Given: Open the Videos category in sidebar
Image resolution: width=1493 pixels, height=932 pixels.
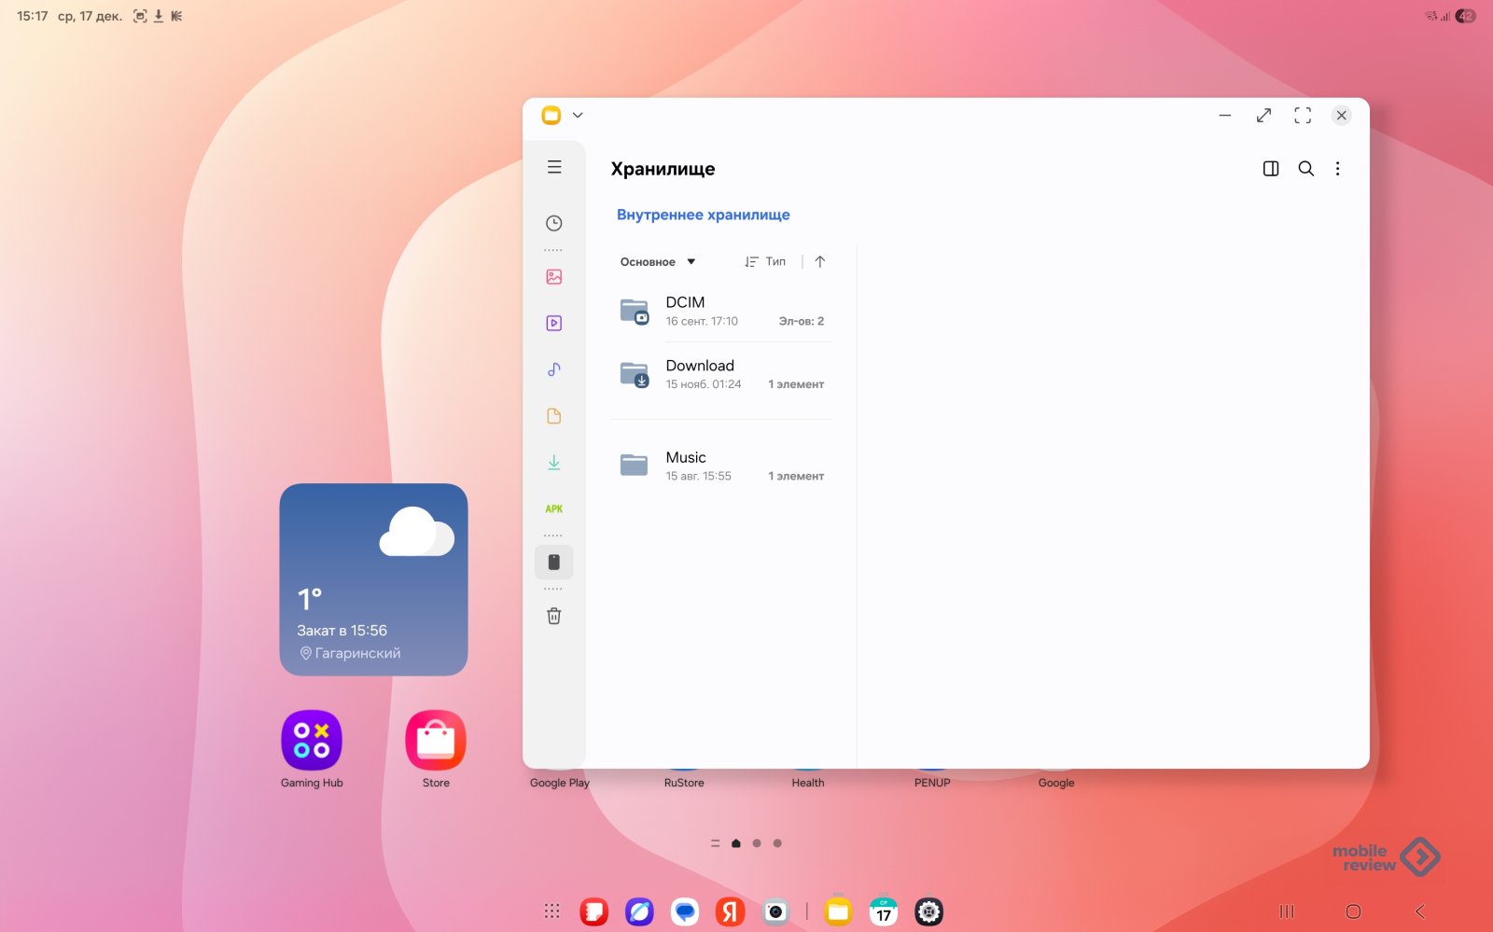Looking at the screenshot, I should pos(553,323).
